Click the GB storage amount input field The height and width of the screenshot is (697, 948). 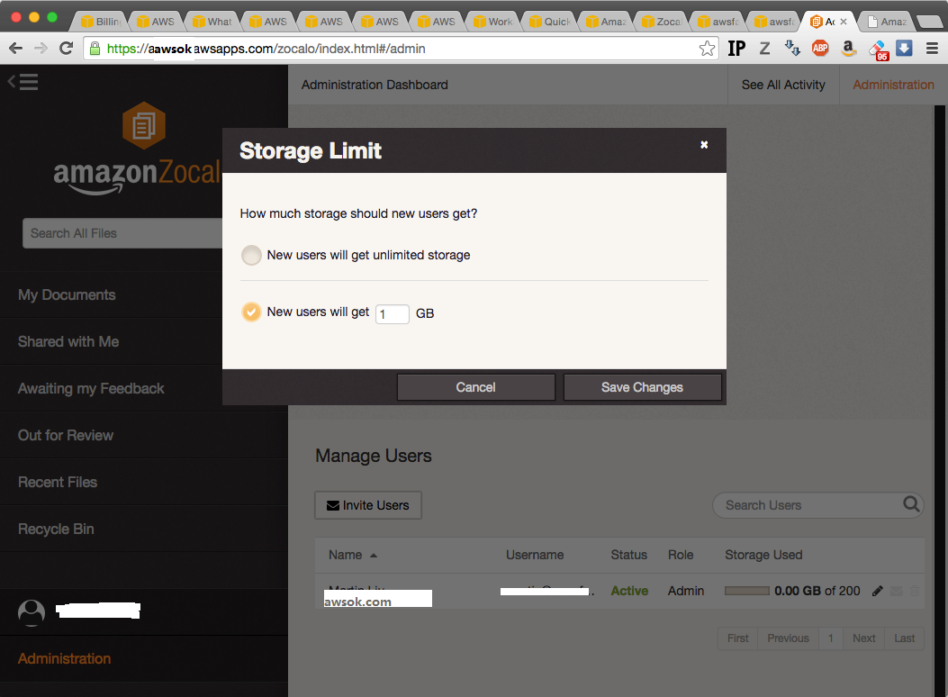[x=393, y=313]
